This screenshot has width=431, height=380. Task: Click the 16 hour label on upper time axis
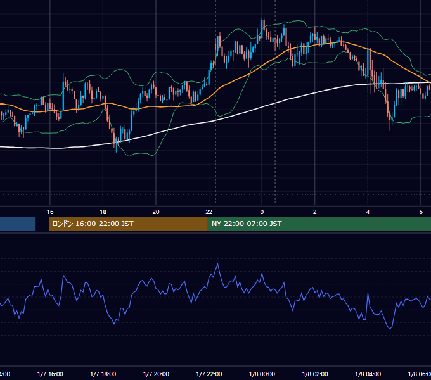[50, 212]
